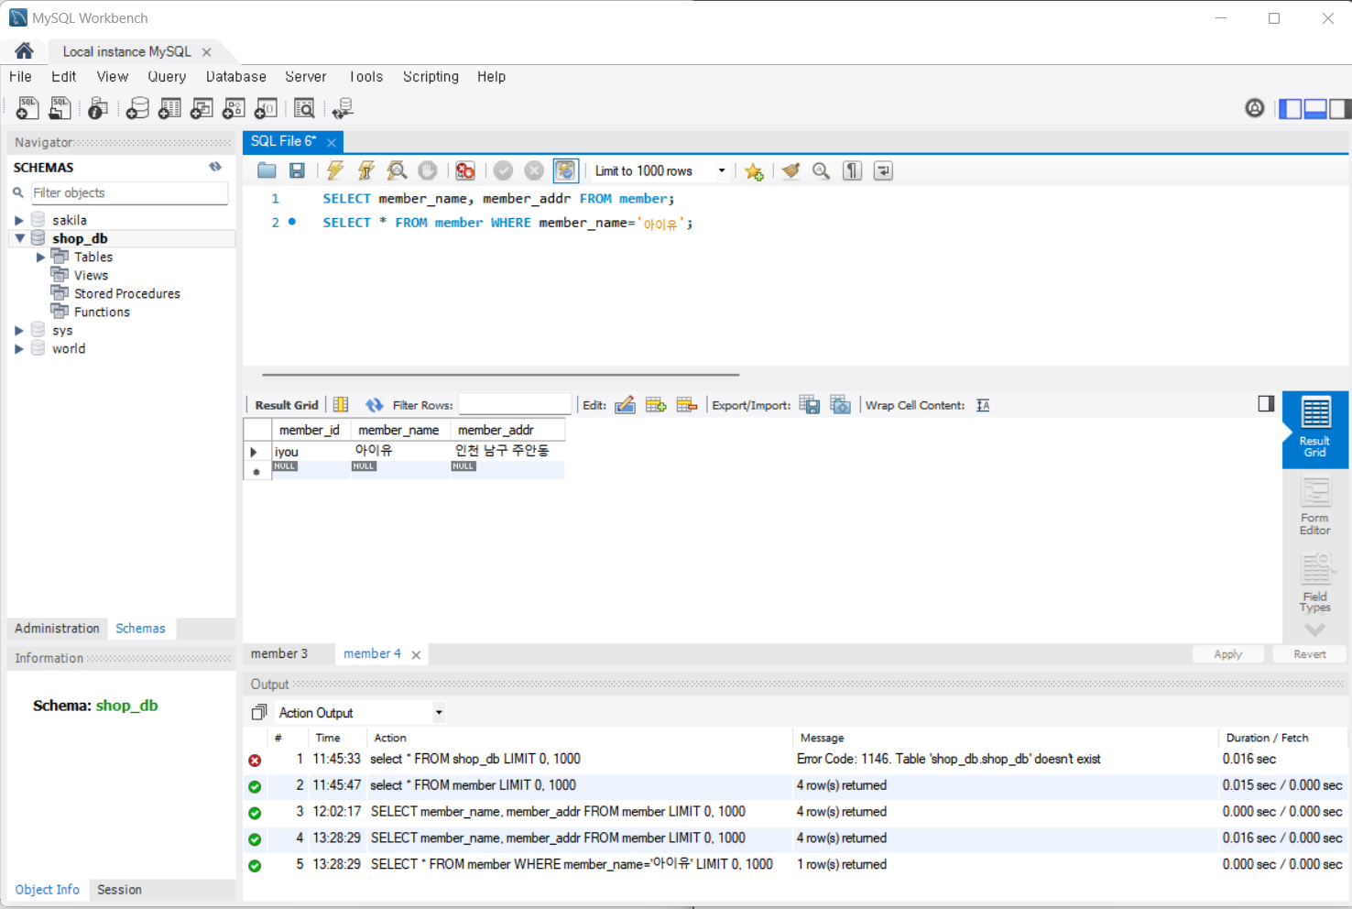Export recordset to external file icon
This screenshot has width=1352, height=909.
[x=810, y=405]
